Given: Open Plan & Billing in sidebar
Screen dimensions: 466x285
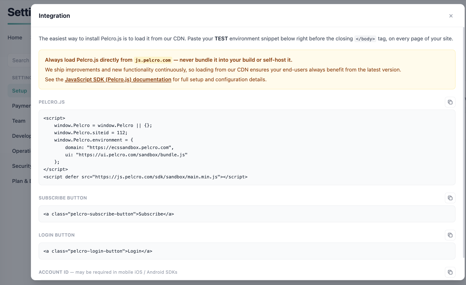Looking at the screenshot, I should pyautogui.click(x=21, y=181).
